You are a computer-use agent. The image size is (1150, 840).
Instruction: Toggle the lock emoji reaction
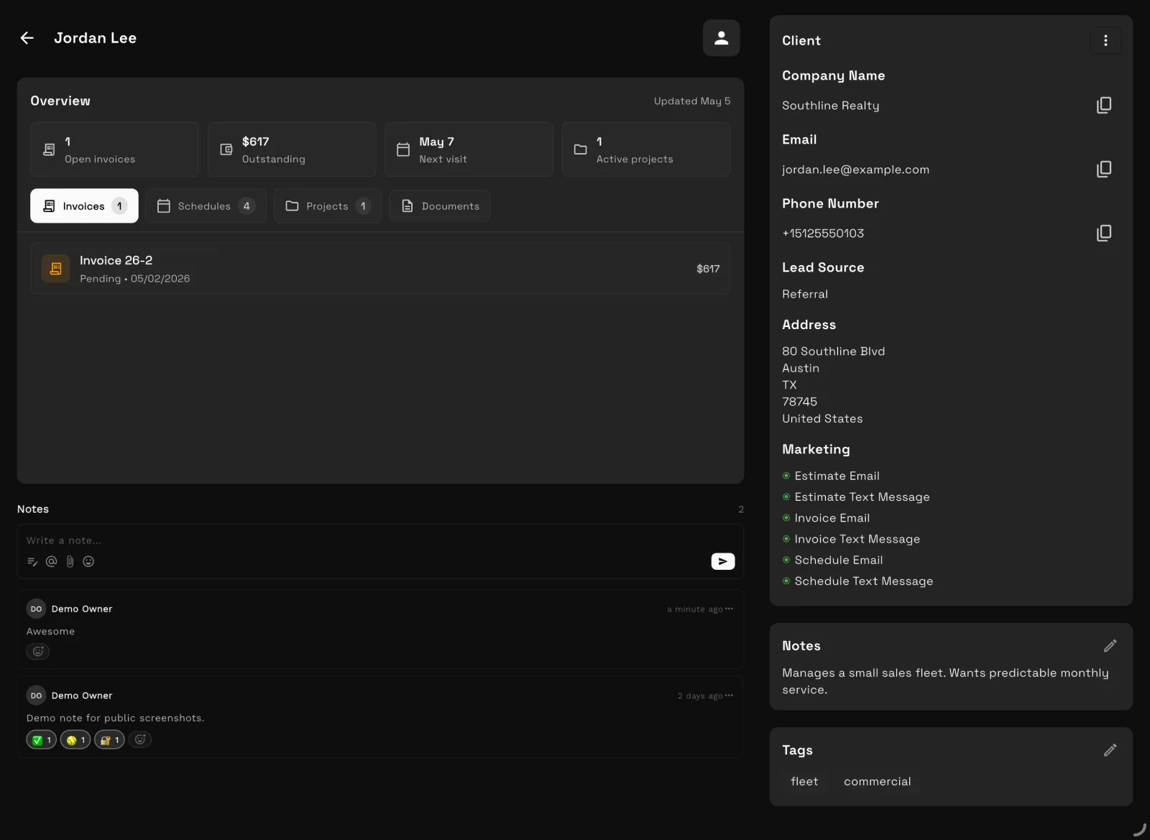[109, 740]
